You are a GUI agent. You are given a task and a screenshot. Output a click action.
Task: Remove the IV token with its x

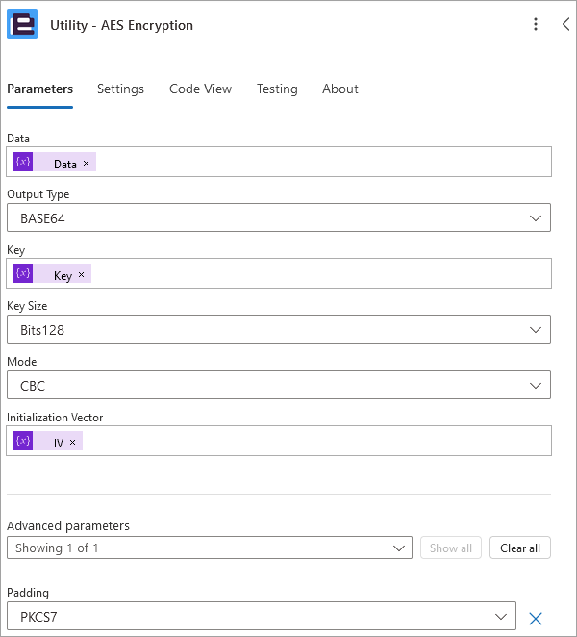[73, 442]
